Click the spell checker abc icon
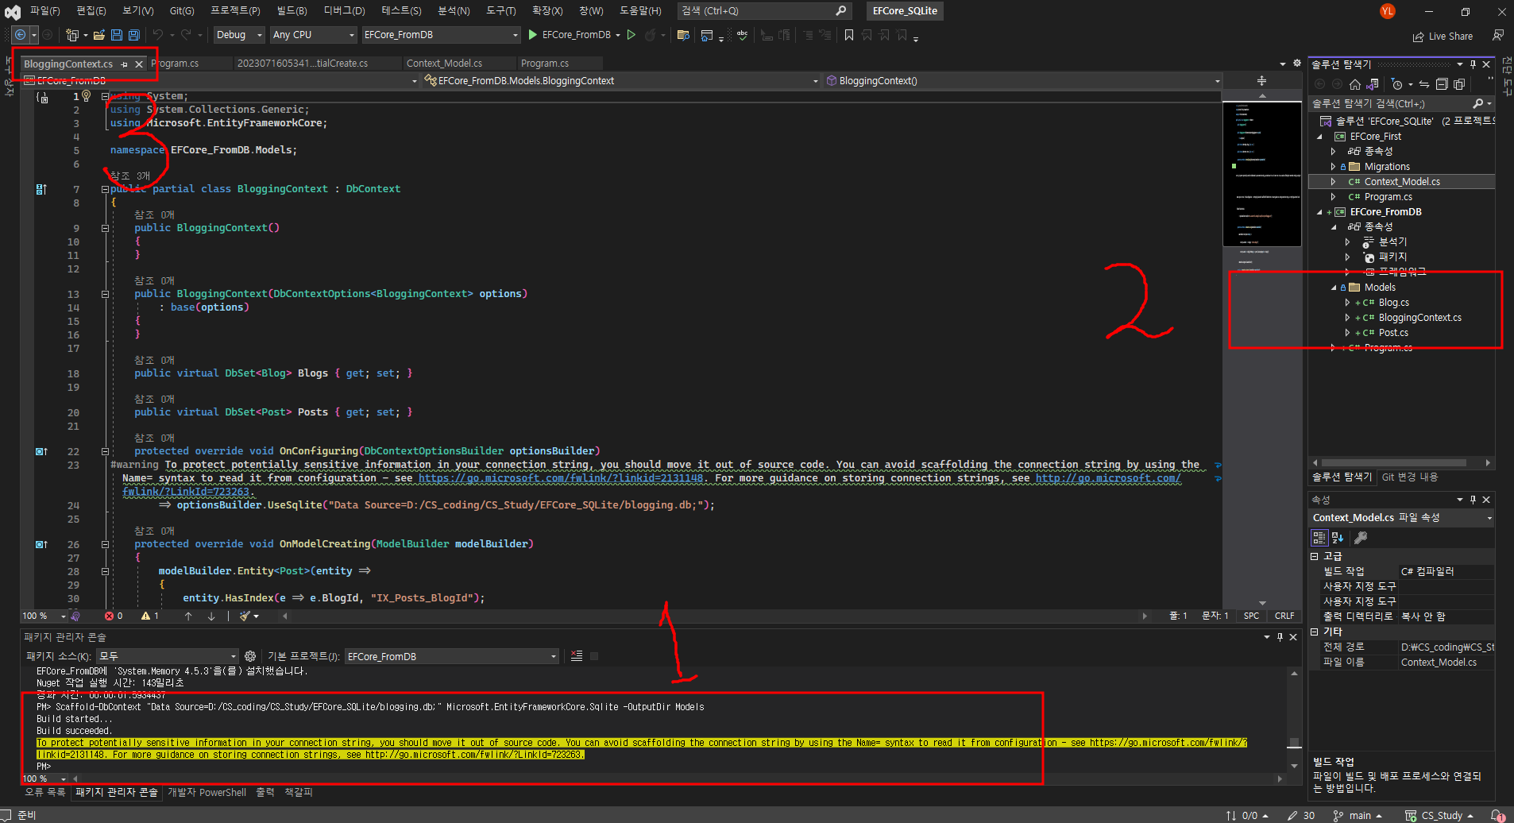Screen dimensions: 1514x823 (x=742, y=35)
